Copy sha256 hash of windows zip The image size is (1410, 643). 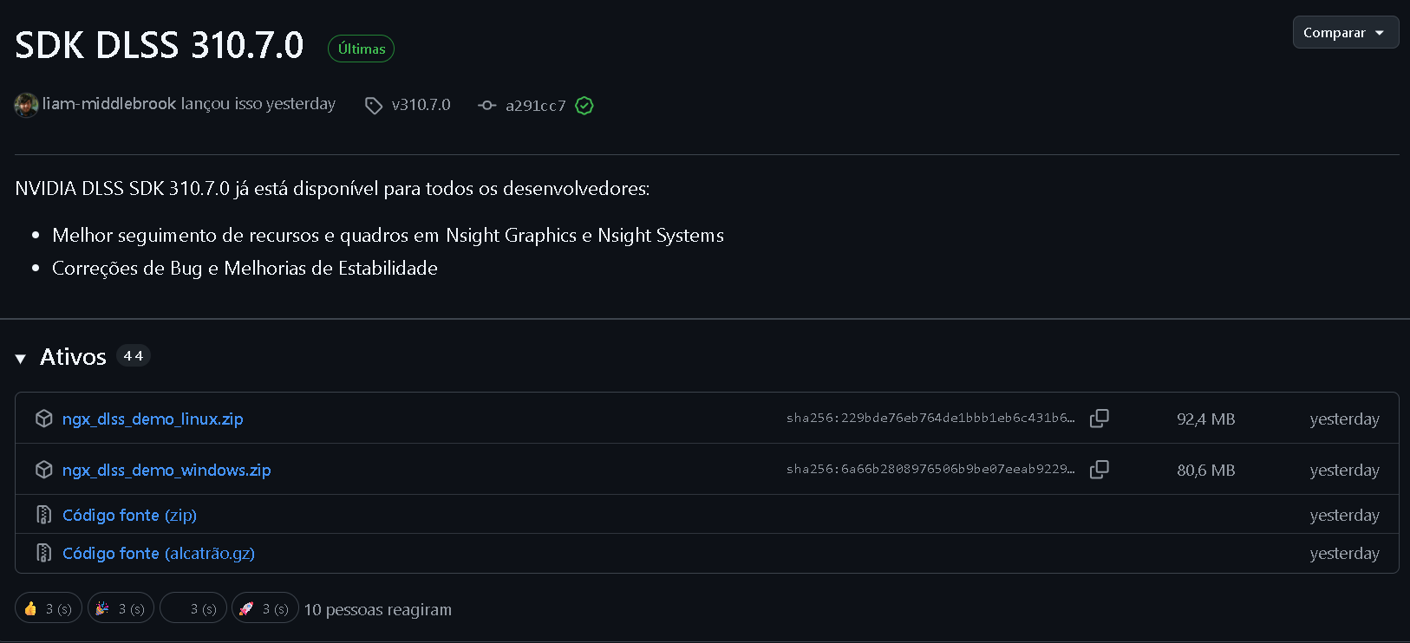click(1100, 469)
